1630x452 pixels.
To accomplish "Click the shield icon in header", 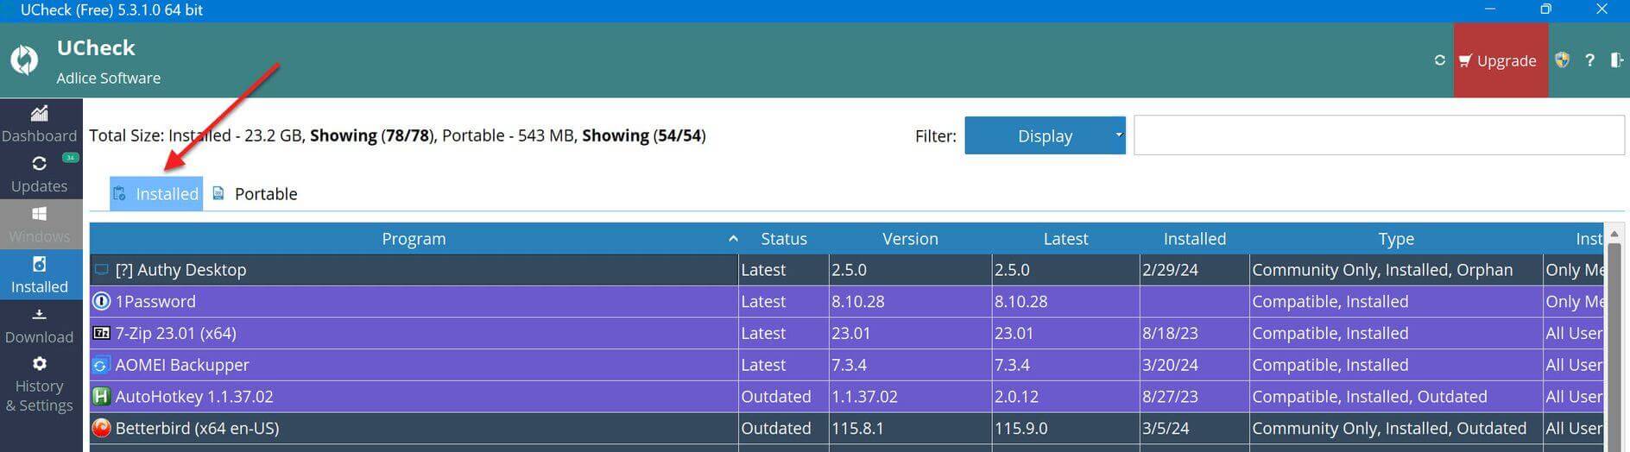I will (1562, 60).
